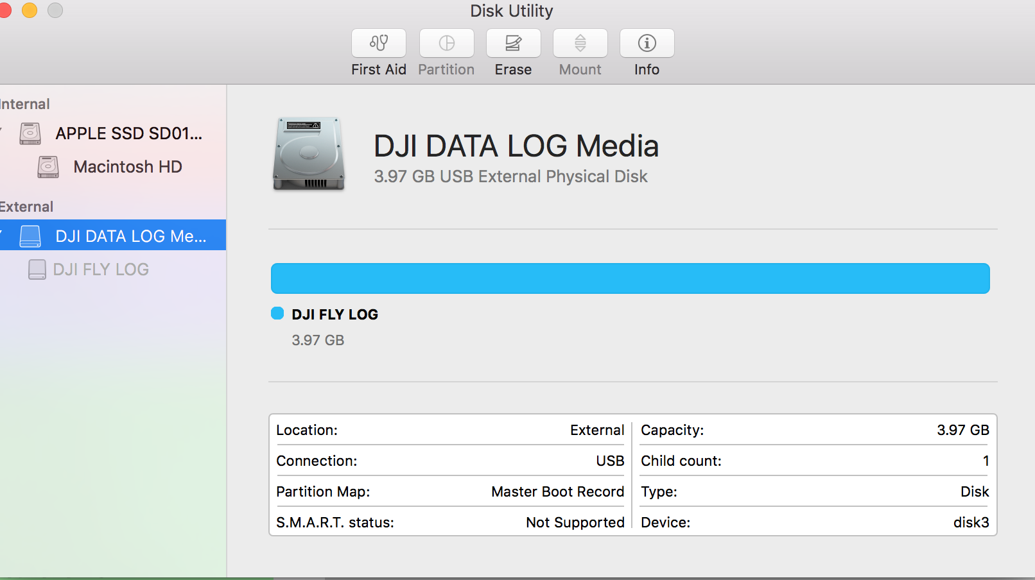Minimize the Disk Utility window
Image resolution: width=1035 pixels, height=580 pixels.
[x=30, y=10]
